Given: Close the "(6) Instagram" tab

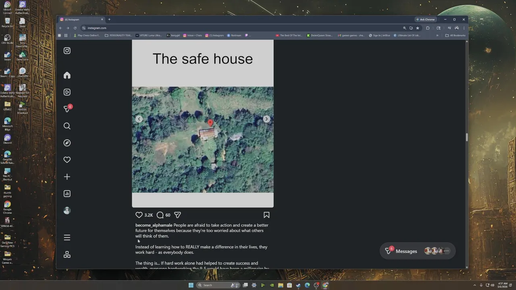Looking at the screenshot, I should pyautogui.click(x=102, y=19).
